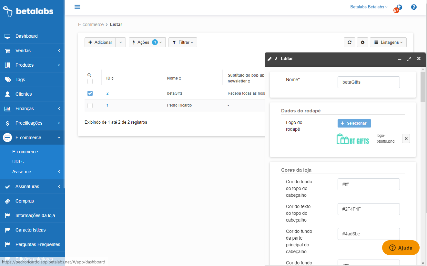Check the Pedro Ricardo row checkbox
This screenshot has height=266, width=427.
90,105
